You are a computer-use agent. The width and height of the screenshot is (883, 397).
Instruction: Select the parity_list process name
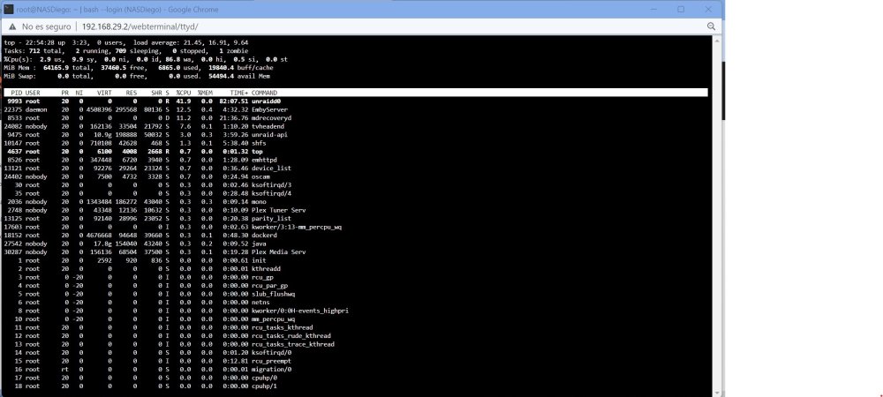[x=271, y=219]
